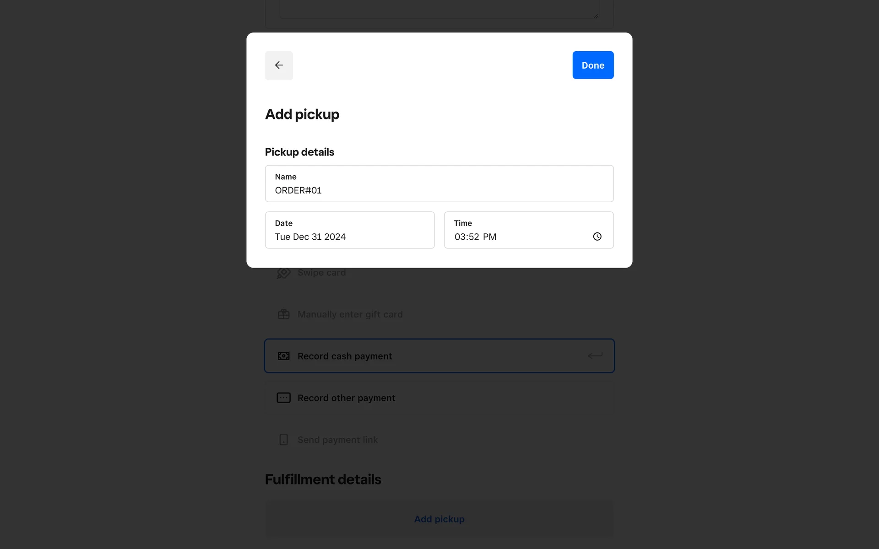Select Record cash payment option

345,356
